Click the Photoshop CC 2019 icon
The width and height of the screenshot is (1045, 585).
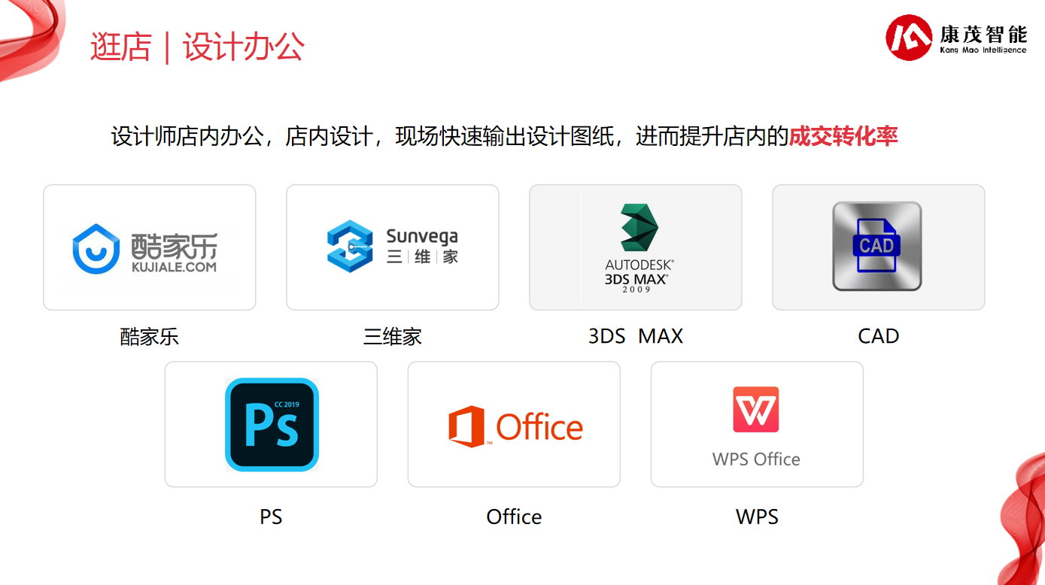(272, 425)
